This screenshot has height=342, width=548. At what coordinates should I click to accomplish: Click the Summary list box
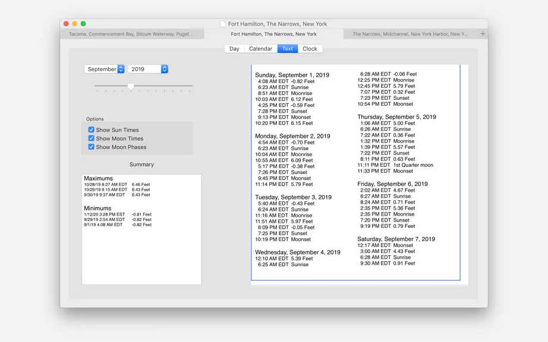141,229
